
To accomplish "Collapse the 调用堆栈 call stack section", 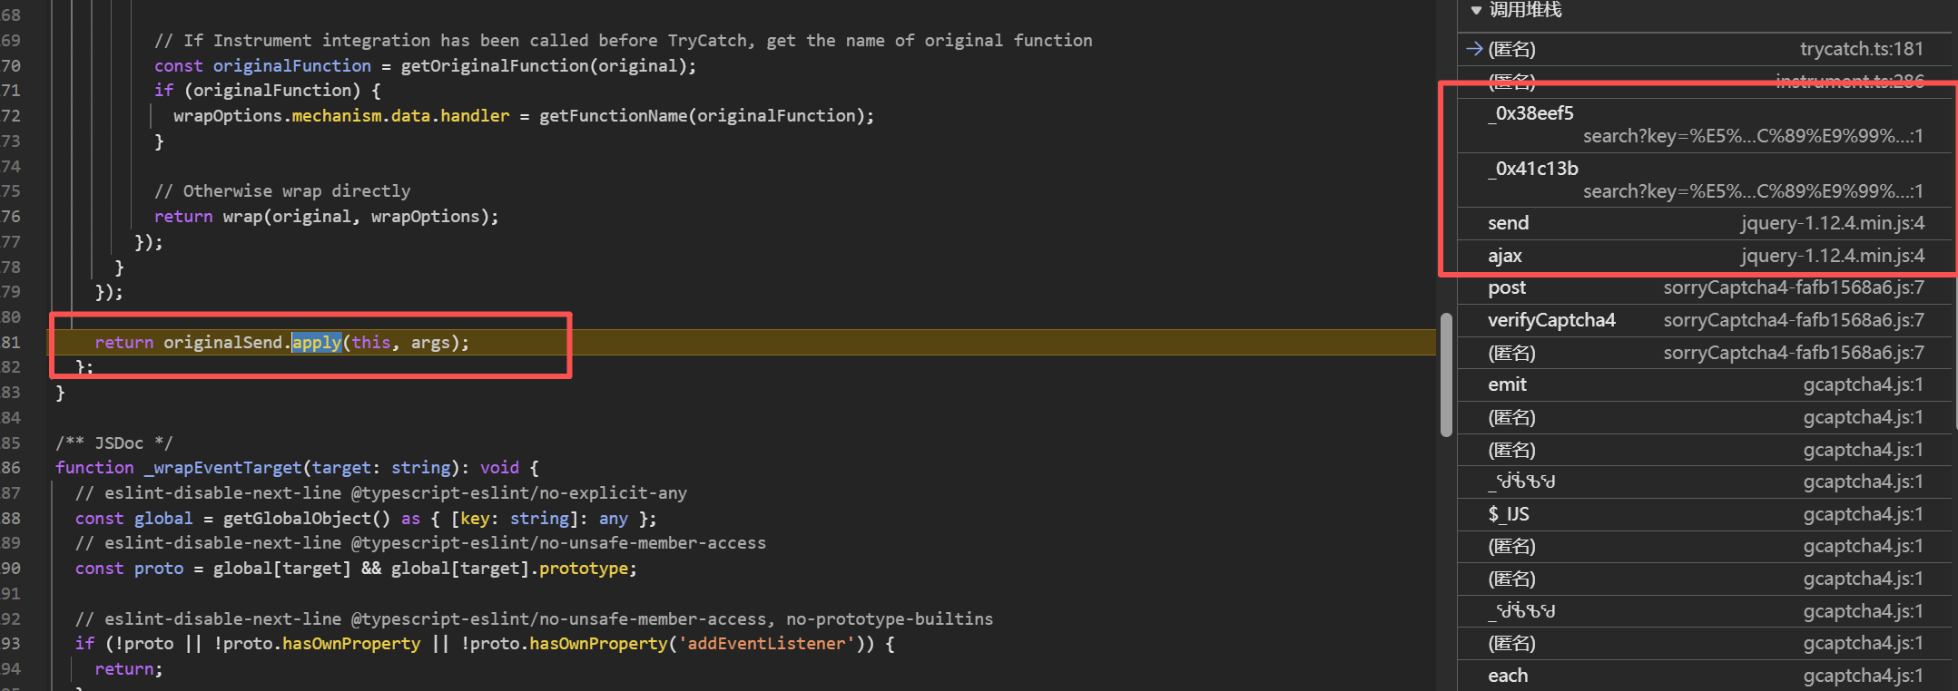I will click(1477, 10).
